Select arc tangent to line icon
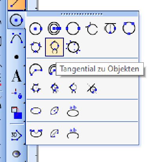This screenshot has height=162, width=152. pyautogui.click(x=92, y=88)
